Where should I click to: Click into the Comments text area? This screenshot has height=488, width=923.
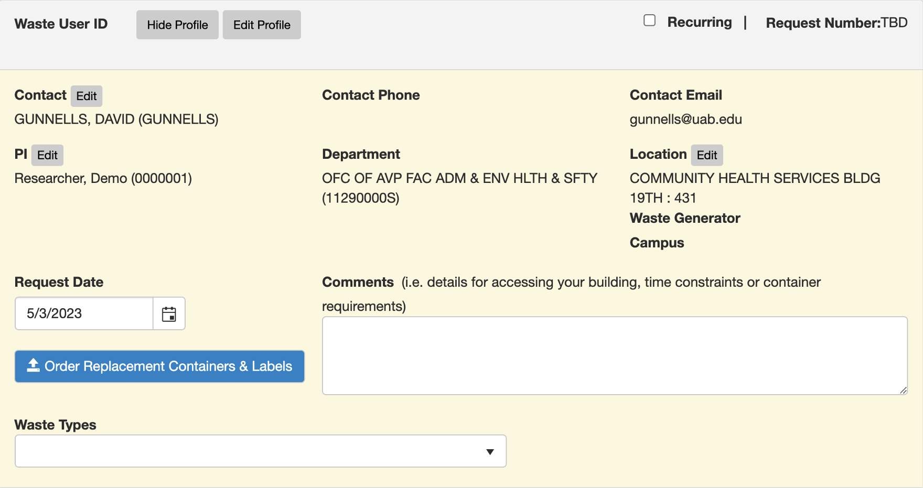coord(614,355)
